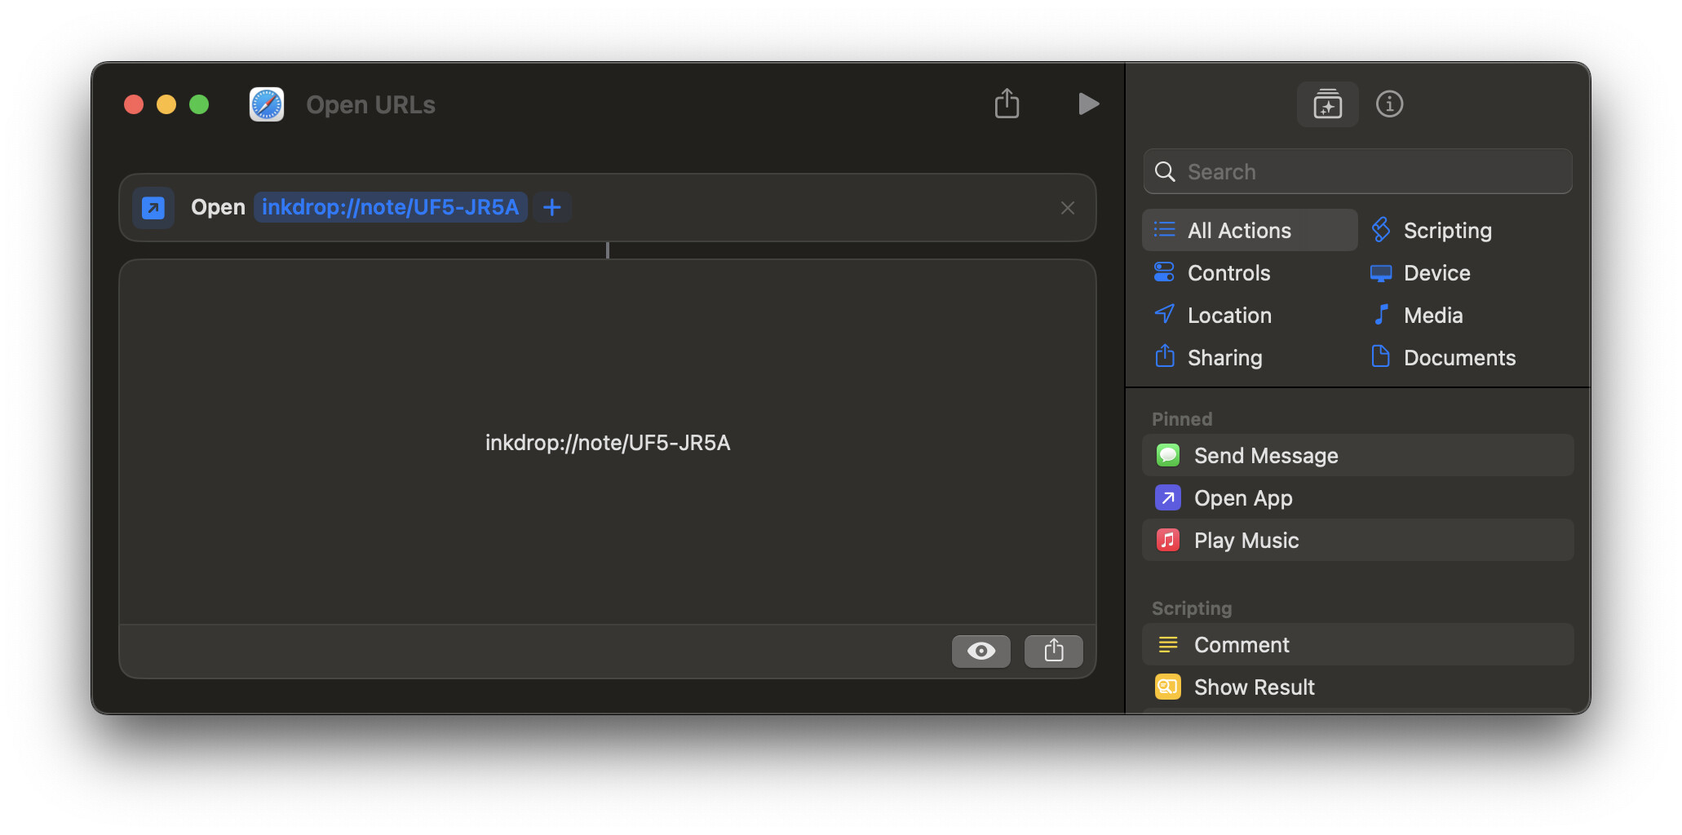Image resolution: width=1682 pixels, height=835 pixels.
Task: Show shortcut details info panel
Action: 1389,104
